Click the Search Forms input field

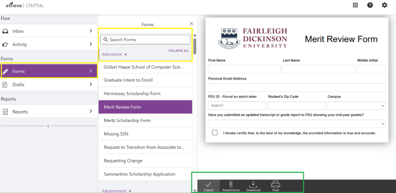(148, 40)
